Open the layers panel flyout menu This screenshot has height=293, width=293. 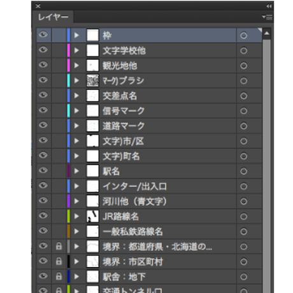click(267, 17)
